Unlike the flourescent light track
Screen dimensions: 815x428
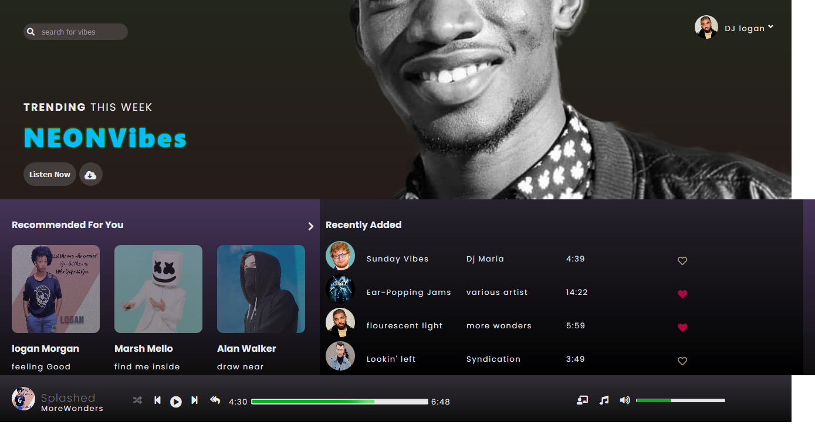682,328
